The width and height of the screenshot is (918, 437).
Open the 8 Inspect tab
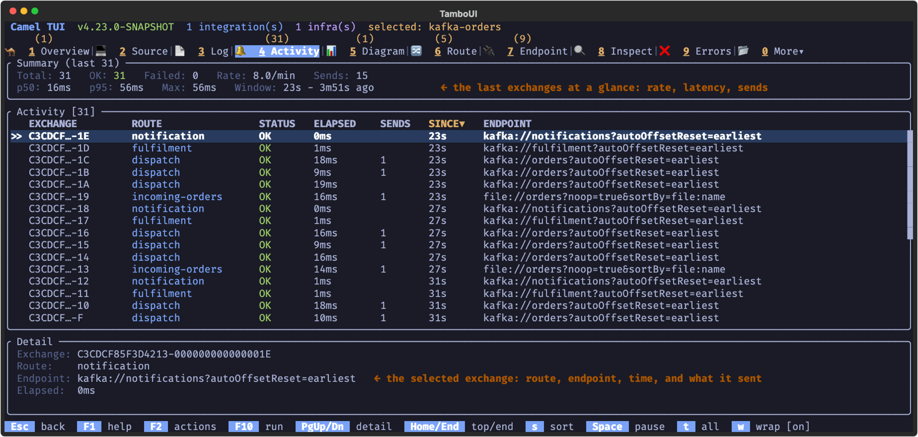point(625,51)
